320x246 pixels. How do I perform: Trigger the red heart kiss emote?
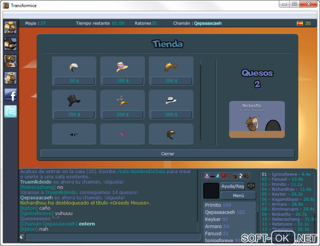click(x=224, y=176)
